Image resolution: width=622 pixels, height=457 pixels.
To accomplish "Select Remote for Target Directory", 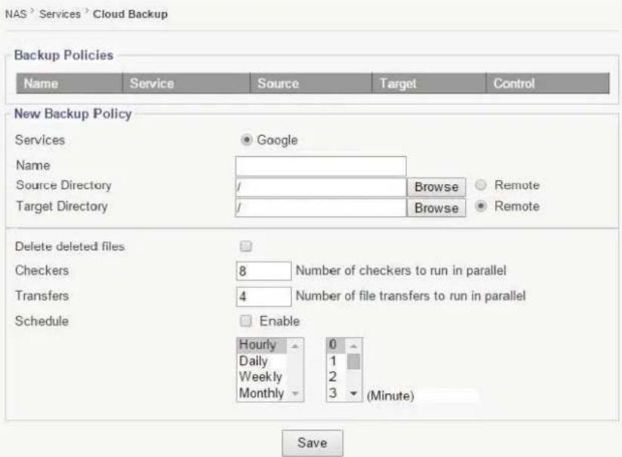I will [481, 206].
